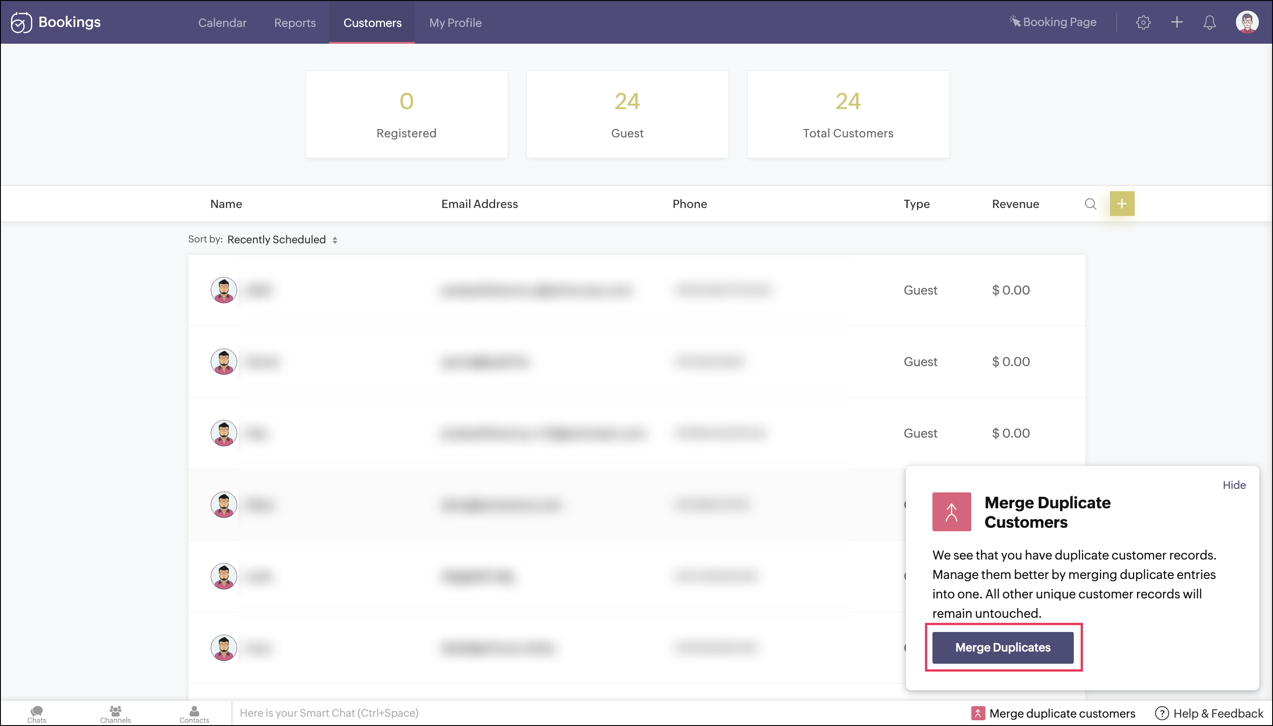Hide the merge duplicates popup
Image resolution: width=1273 pixels, height=726 pixels.
(1234, 485)
